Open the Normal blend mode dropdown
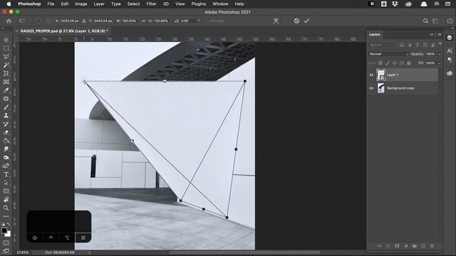 (x=389, y=54)
